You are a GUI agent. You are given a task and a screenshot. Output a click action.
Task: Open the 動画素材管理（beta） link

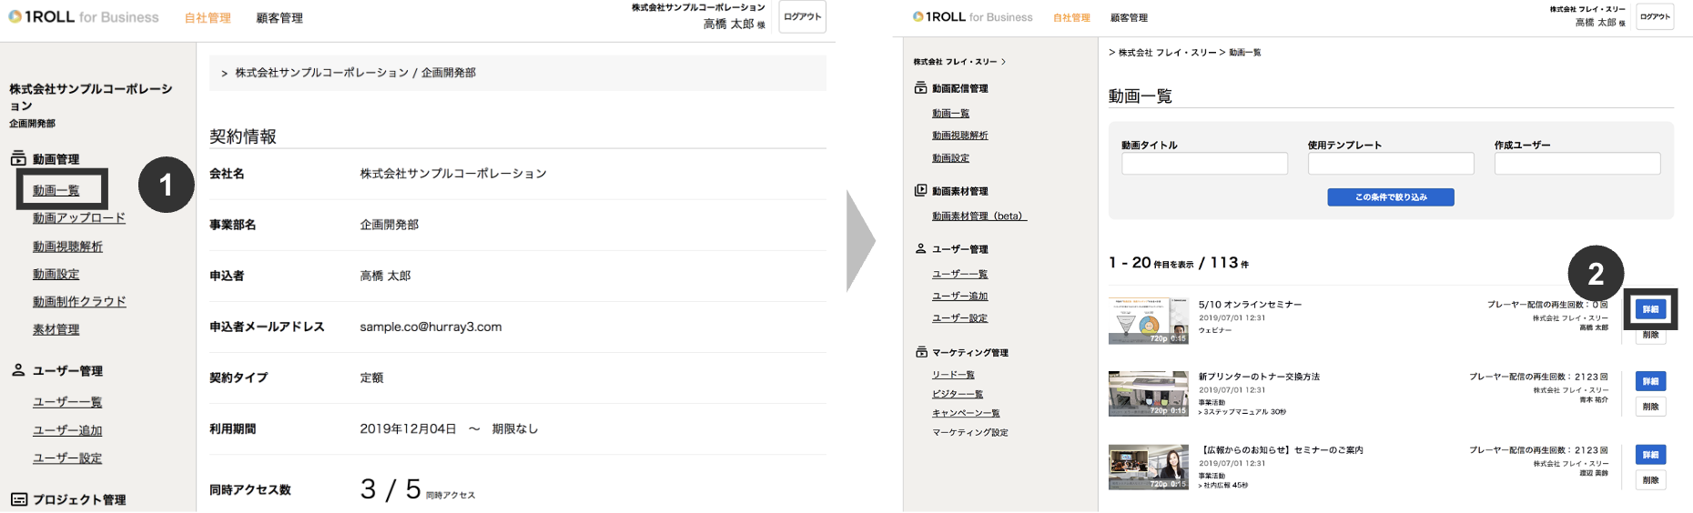978,216
